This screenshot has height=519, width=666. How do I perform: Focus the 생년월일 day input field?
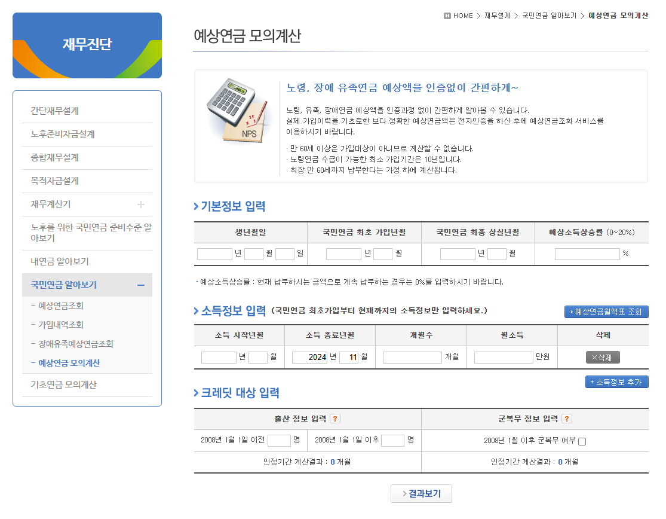click(285, 254)
